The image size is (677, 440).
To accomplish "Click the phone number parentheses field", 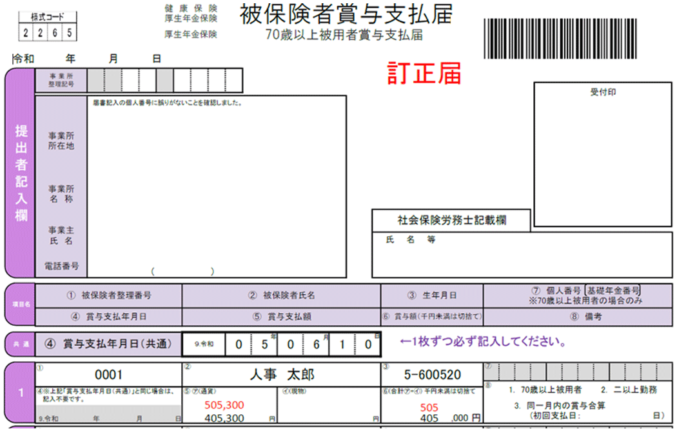I will coord(182,272).
